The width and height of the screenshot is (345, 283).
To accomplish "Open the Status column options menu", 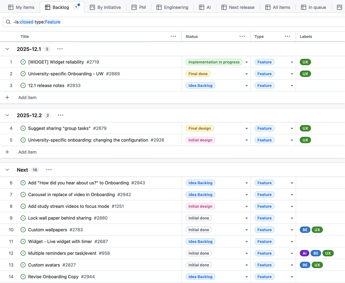I will click(x=242, y=37).
